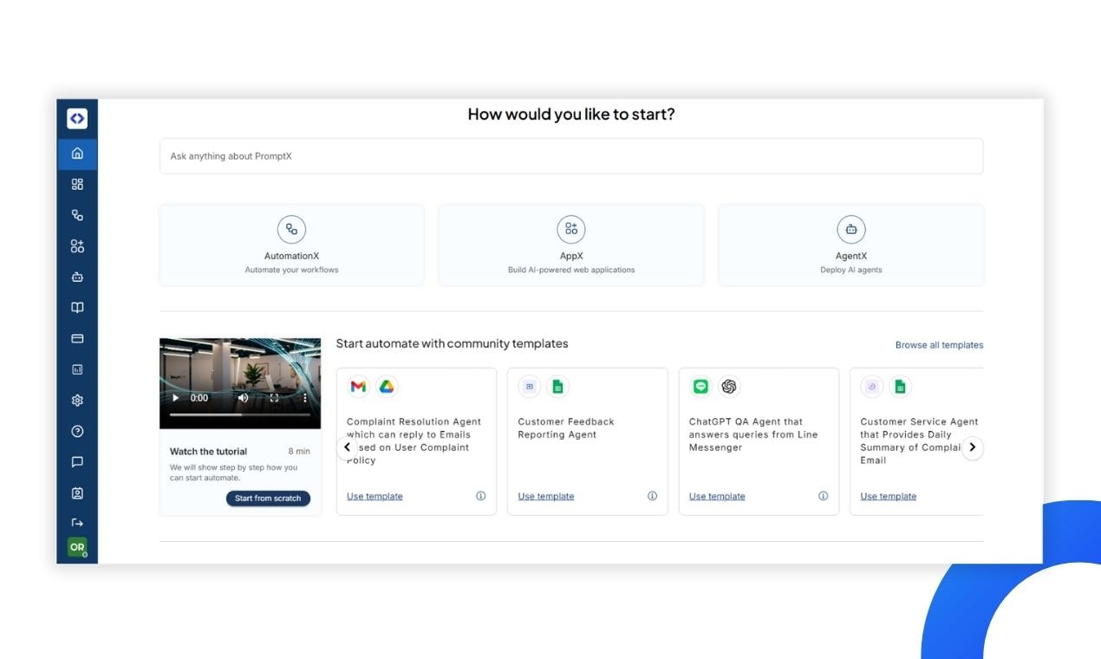Click the OpenAI icon on ChatGPT QA card
The image size is (1101, 659).
[729, 387]
